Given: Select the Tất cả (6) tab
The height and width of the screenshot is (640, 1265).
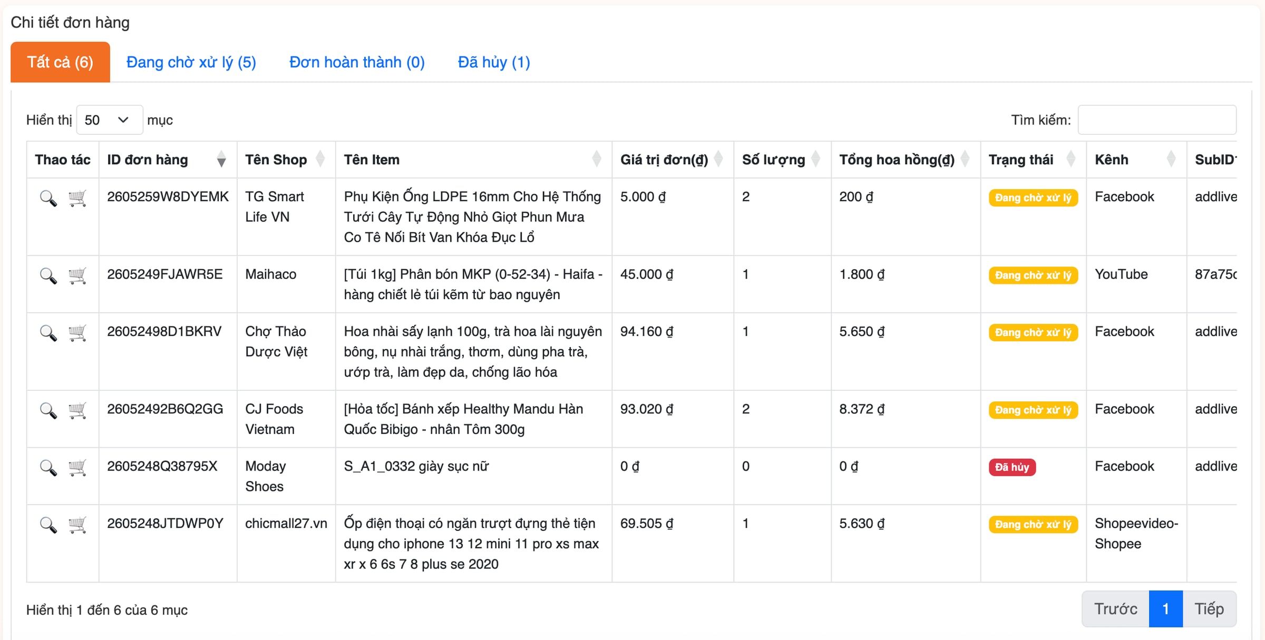Looking at the screenshot, I should point(60,62).
